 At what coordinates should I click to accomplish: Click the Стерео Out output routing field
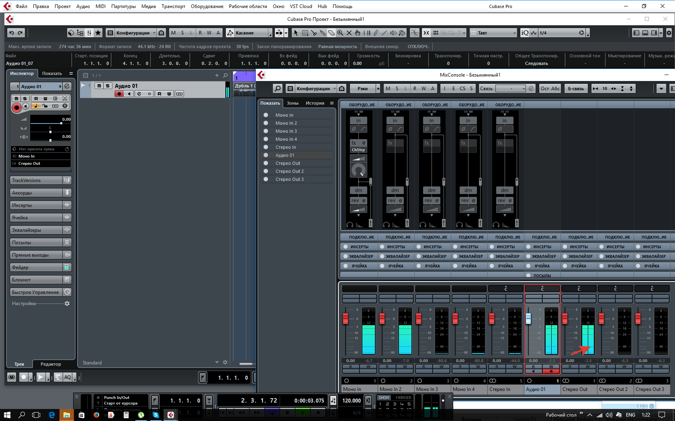[41, 164]
